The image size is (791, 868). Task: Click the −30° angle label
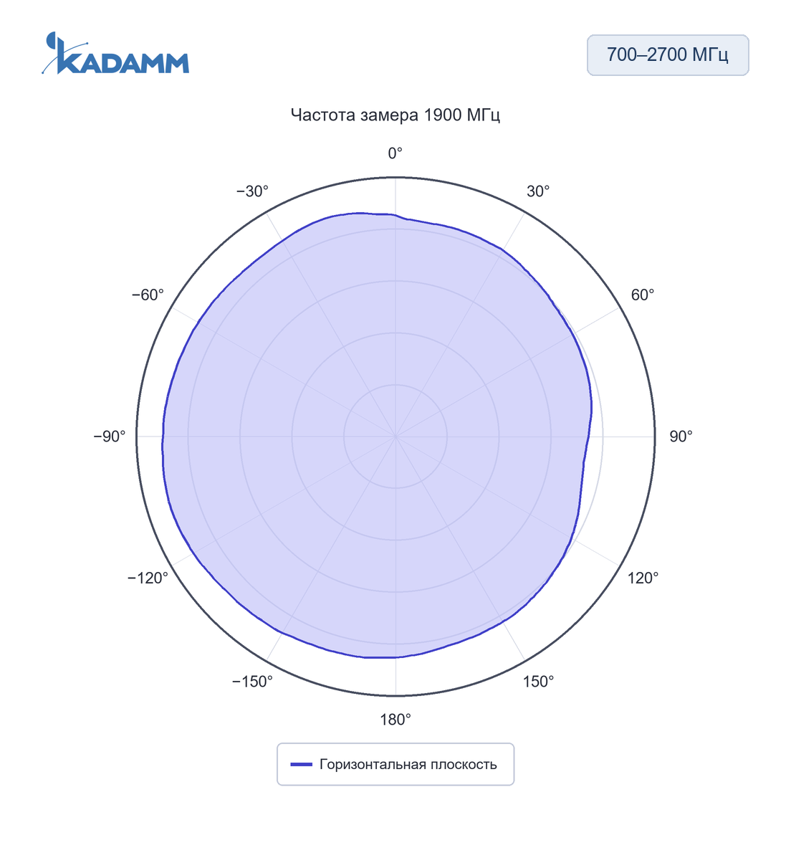coord(252,191)
